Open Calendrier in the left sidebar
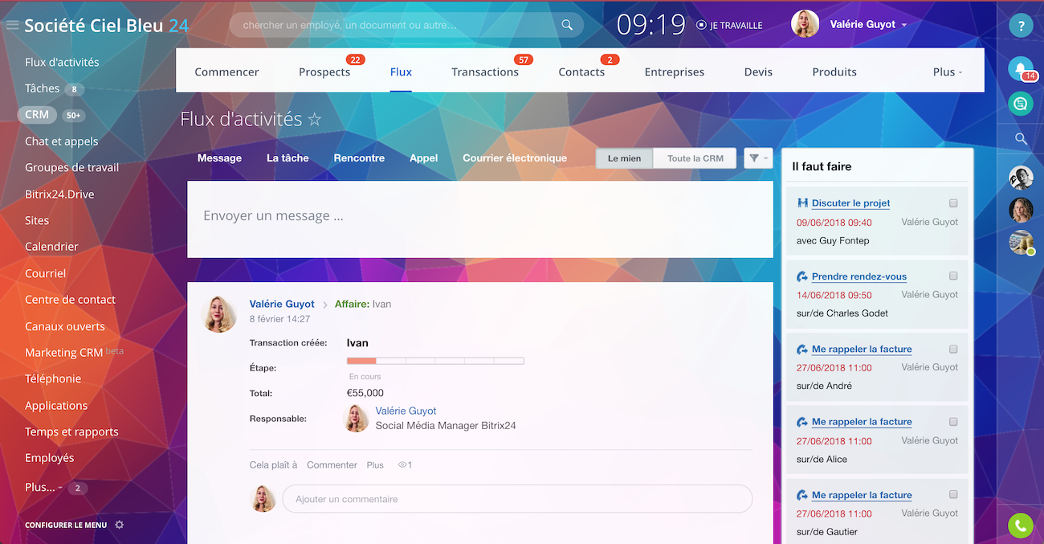The width and height of the screenshot is (1044, 544). point(51,247)
